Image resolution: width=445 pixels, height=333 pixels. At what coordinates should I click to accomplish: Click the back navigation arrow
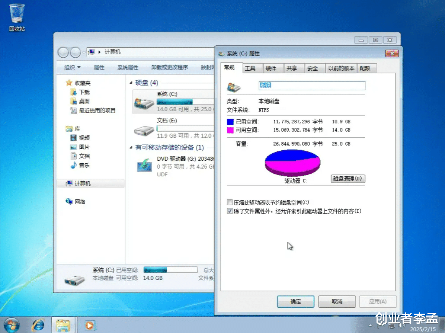click(63, 52)
